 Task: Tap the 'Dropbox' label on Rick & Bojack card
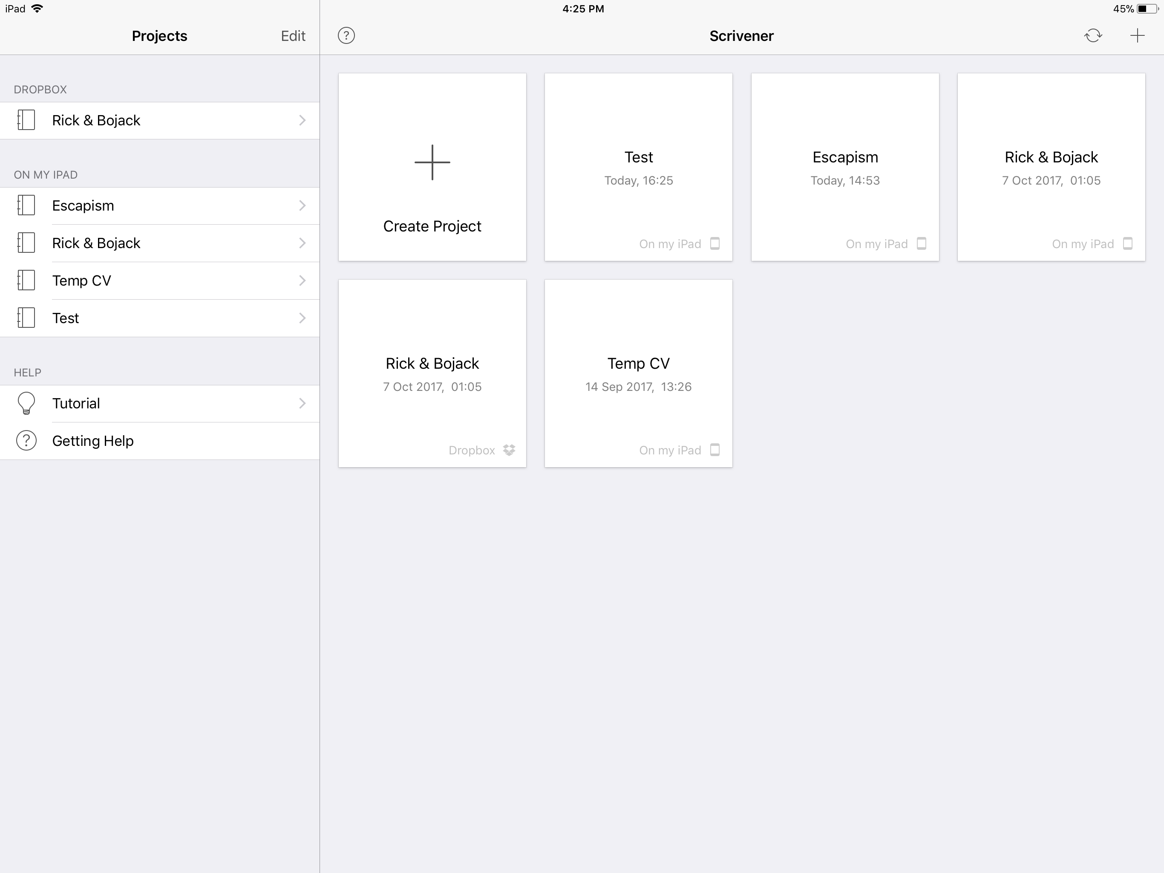pos(472,450)
